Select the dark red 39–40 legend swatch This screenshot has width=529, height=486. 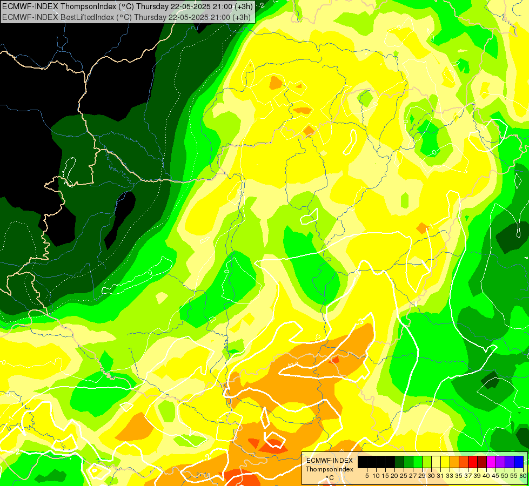pos(482,462)
